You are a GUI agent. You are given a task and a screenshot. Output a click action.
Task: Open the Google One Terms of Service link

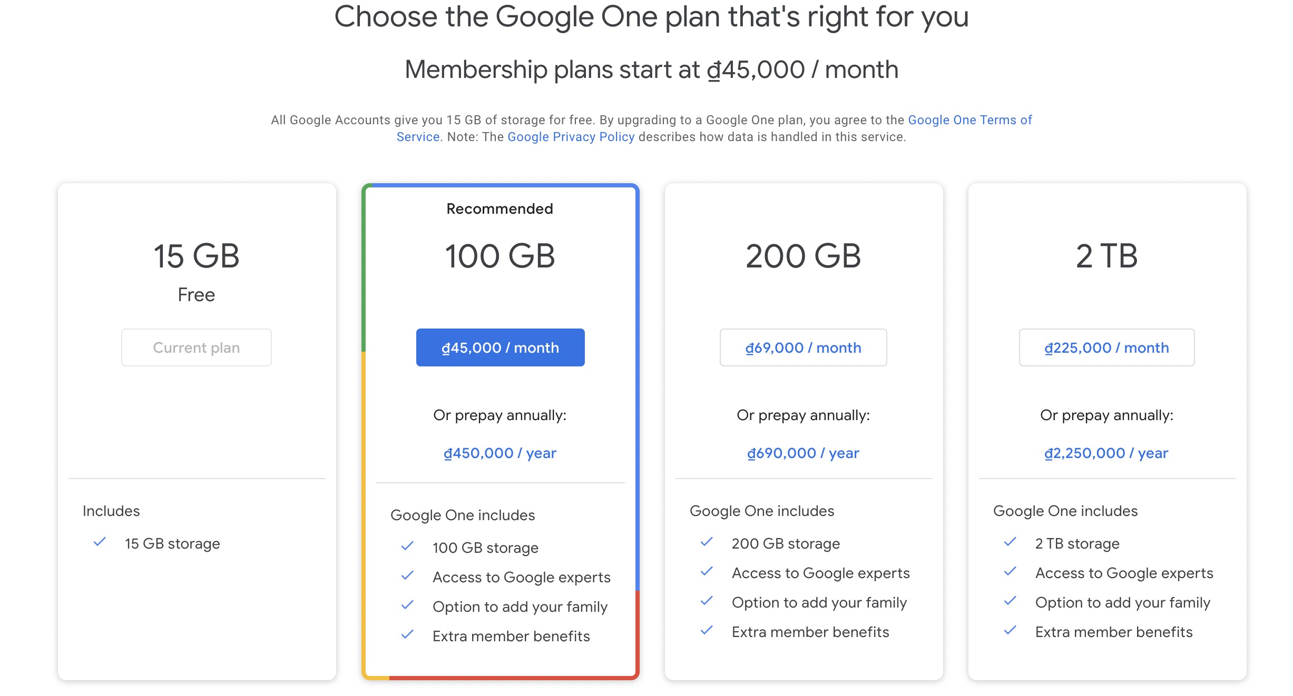click(969, 120)
